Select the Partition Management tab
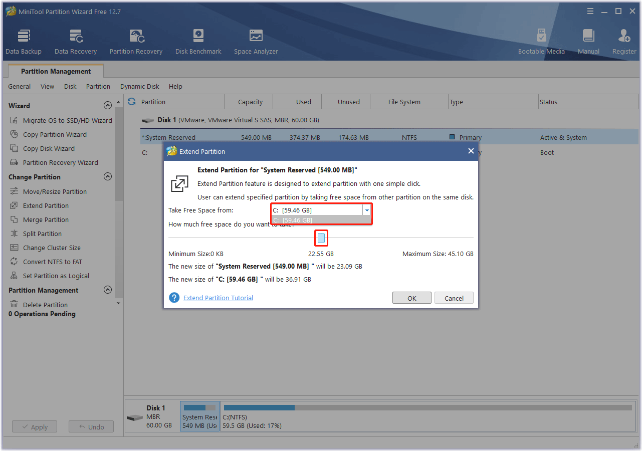 click(56, 71)
